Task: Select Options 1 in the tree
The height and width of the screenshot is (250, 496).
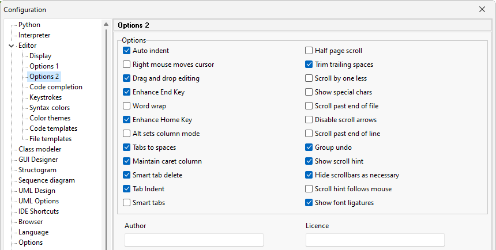Action: click(44, 66)
